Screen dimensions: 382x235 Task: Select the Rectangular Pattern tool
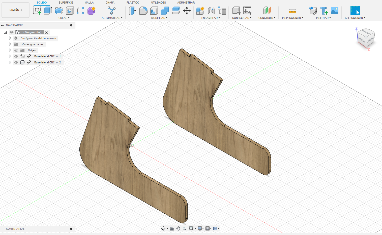tap(80, 10)
